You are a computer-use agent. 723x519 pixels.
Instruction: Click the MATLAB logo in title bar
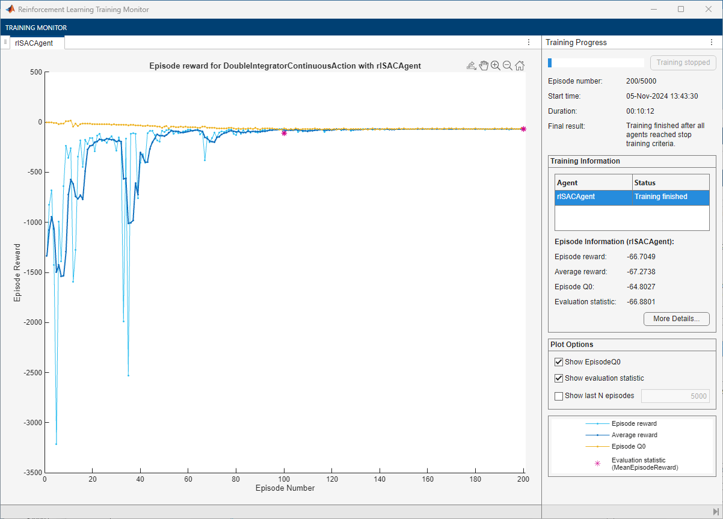pos(10,10)
